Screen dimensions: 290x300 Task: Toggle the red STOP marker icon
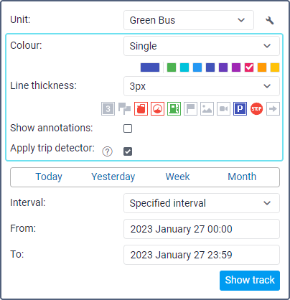coord(256,109)
